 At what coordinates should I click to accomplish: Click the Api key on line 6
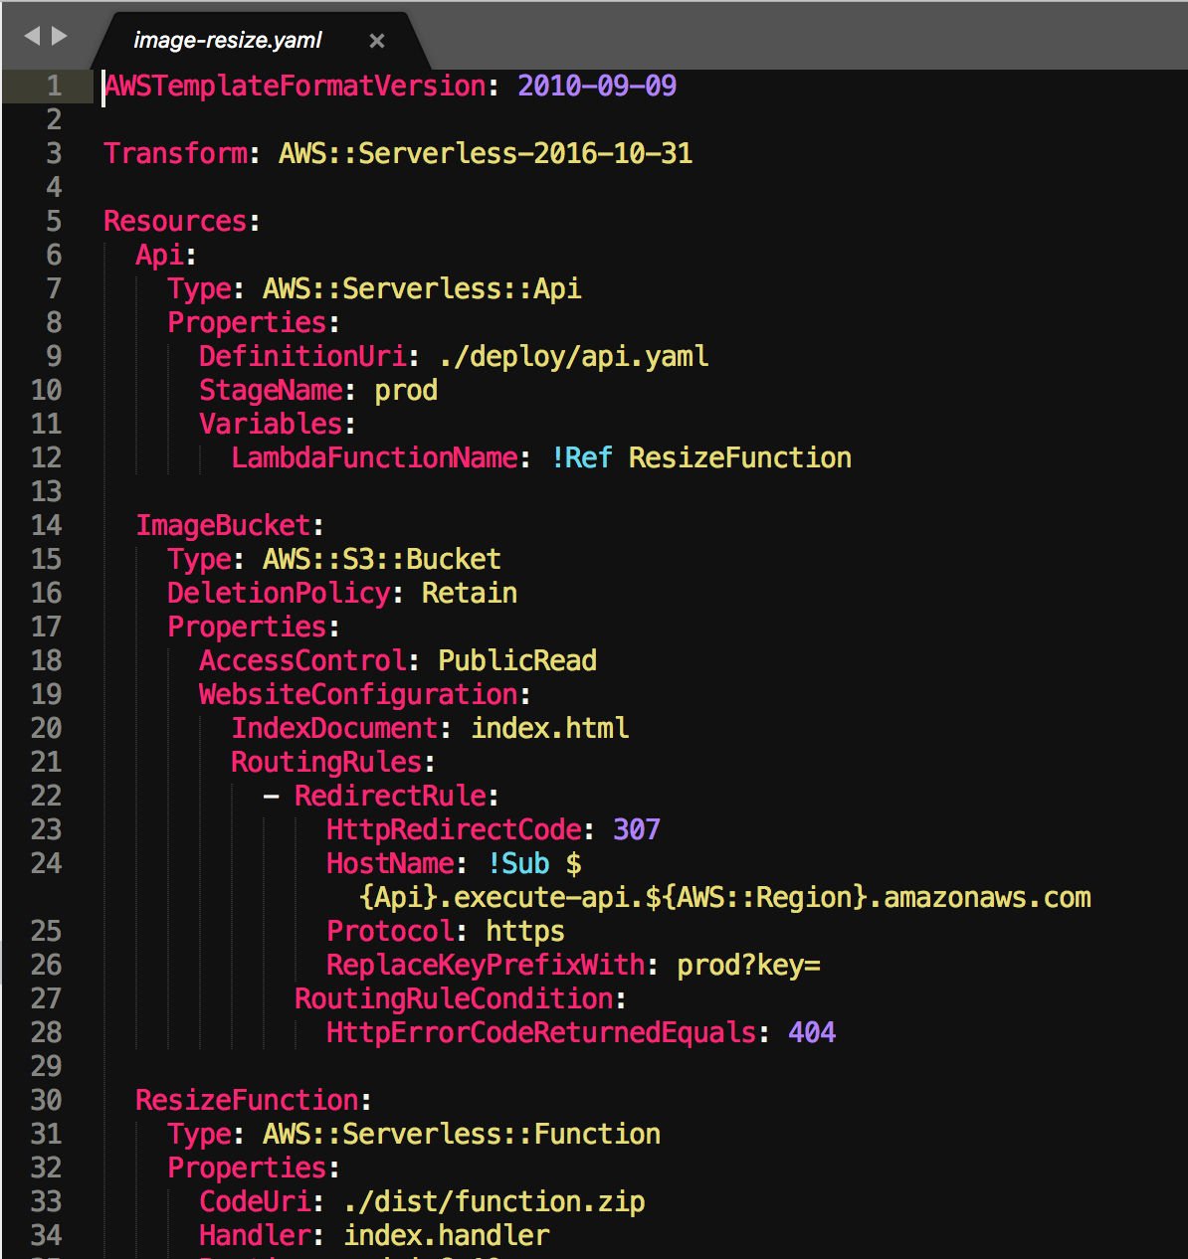click(160, 255)
